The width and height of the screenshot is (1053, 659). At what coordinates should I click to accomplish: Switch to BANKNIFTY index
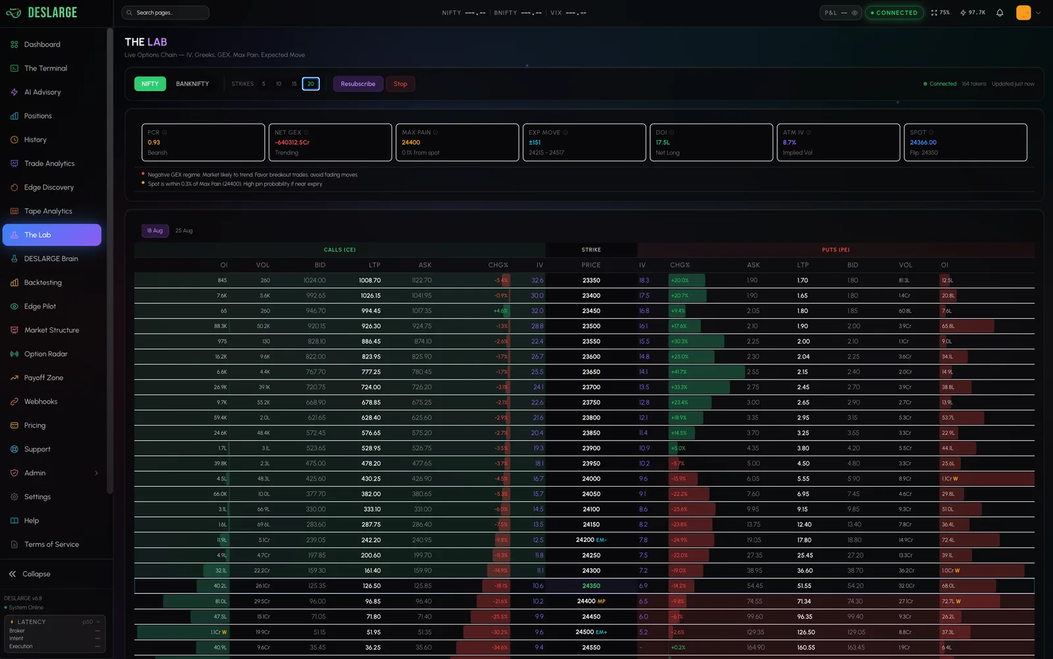click(192, 84)
